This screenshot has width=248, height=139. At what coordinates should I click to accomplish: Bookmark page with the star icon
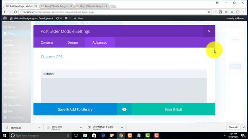[208, 12]
